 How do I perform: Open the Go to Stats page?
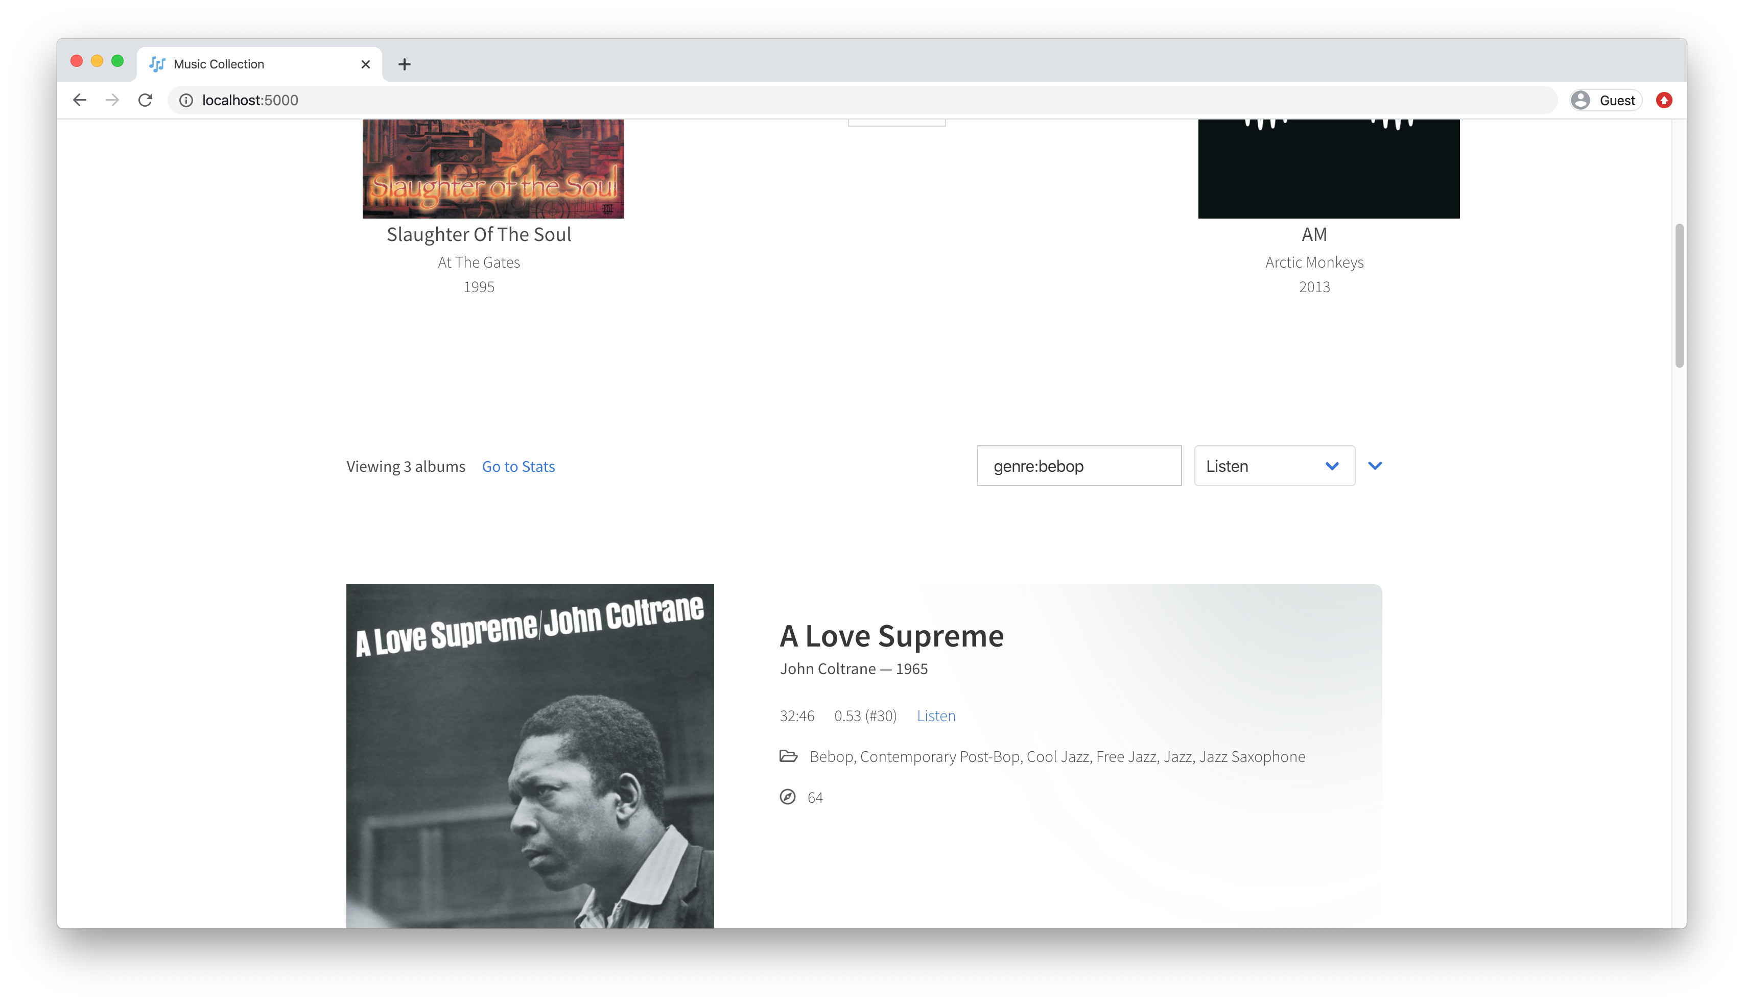pyautogui.click(x=519, y=466)
